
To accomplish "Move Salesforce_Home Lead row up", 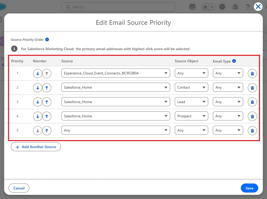I will (x=47, y=102).
